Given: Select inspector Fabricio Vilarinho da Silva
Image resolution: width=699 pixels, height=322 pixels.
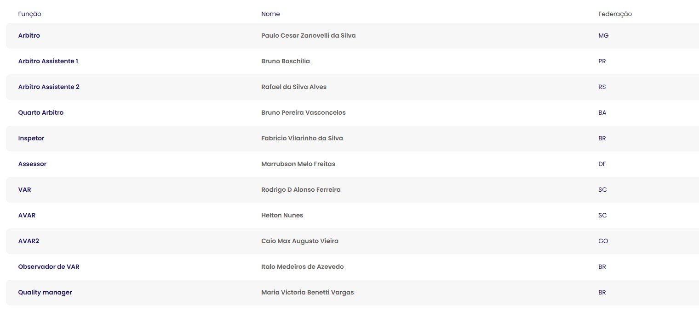Looking at the screenshot, I should [x=302, y=139].
